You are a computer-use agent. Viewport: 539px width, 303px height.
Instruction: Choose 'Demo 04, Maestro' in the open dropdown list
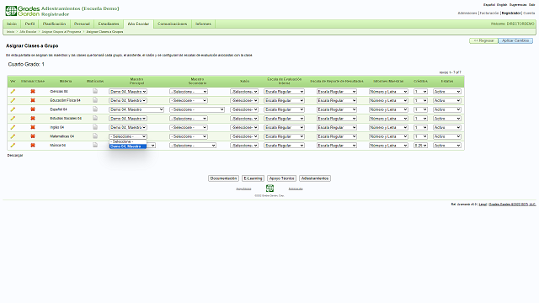click(128, 146)
